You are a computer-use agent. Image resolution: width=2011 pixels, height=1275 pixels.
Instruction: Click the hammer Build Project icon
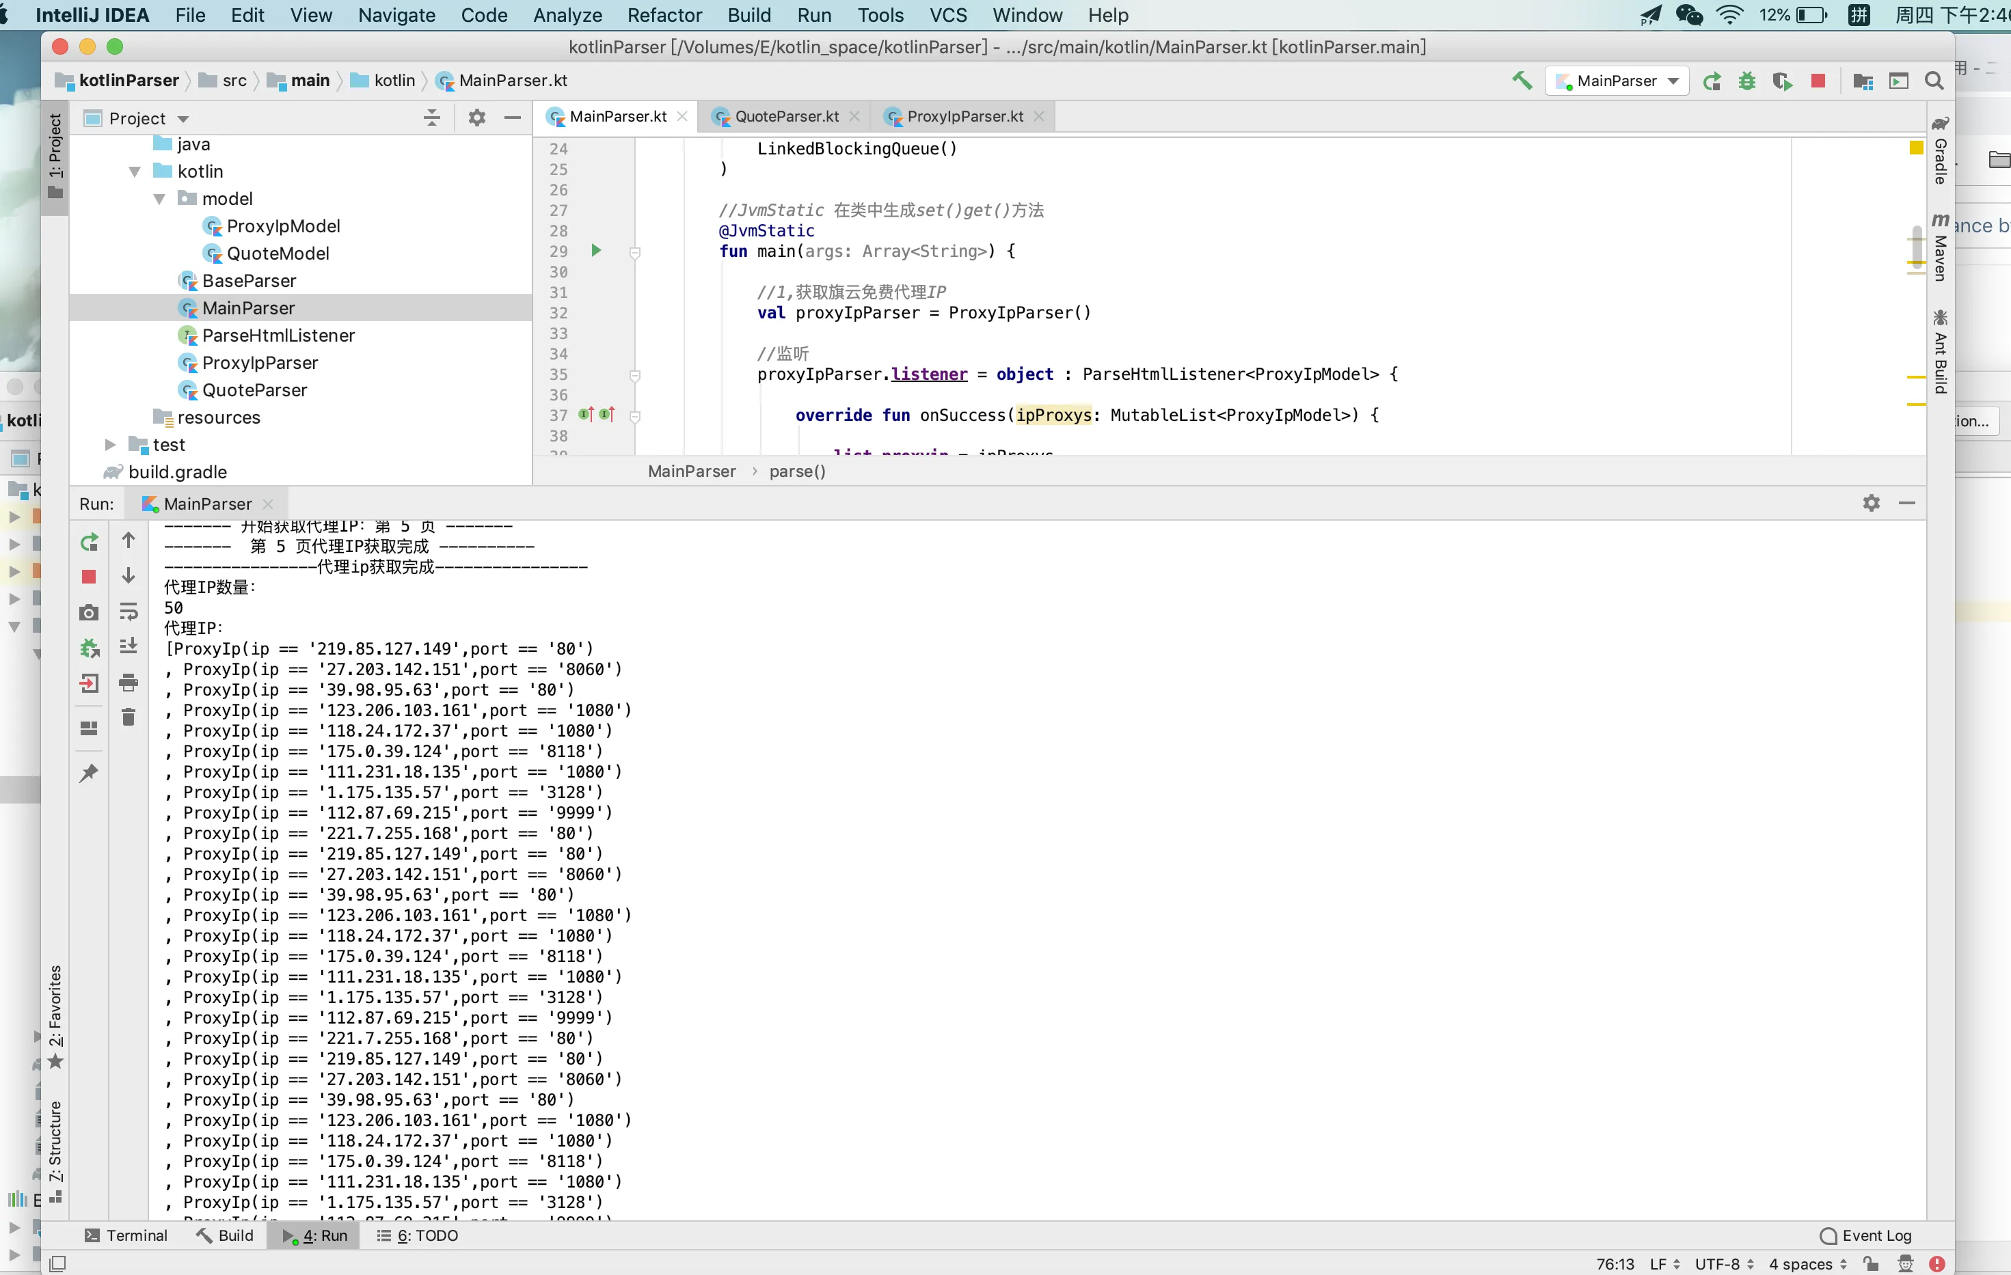point(1522,80)
